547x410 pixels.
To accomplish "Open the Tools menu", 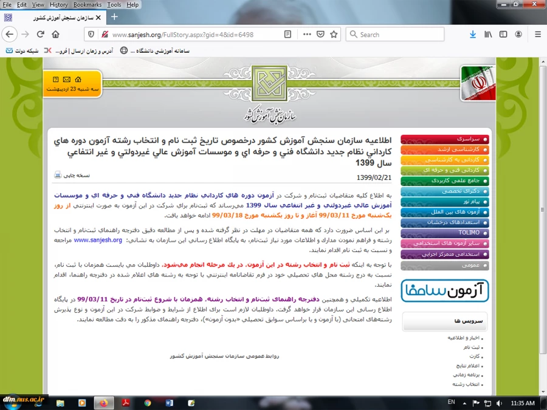I will pyautogui.click(x=114, y=4).
